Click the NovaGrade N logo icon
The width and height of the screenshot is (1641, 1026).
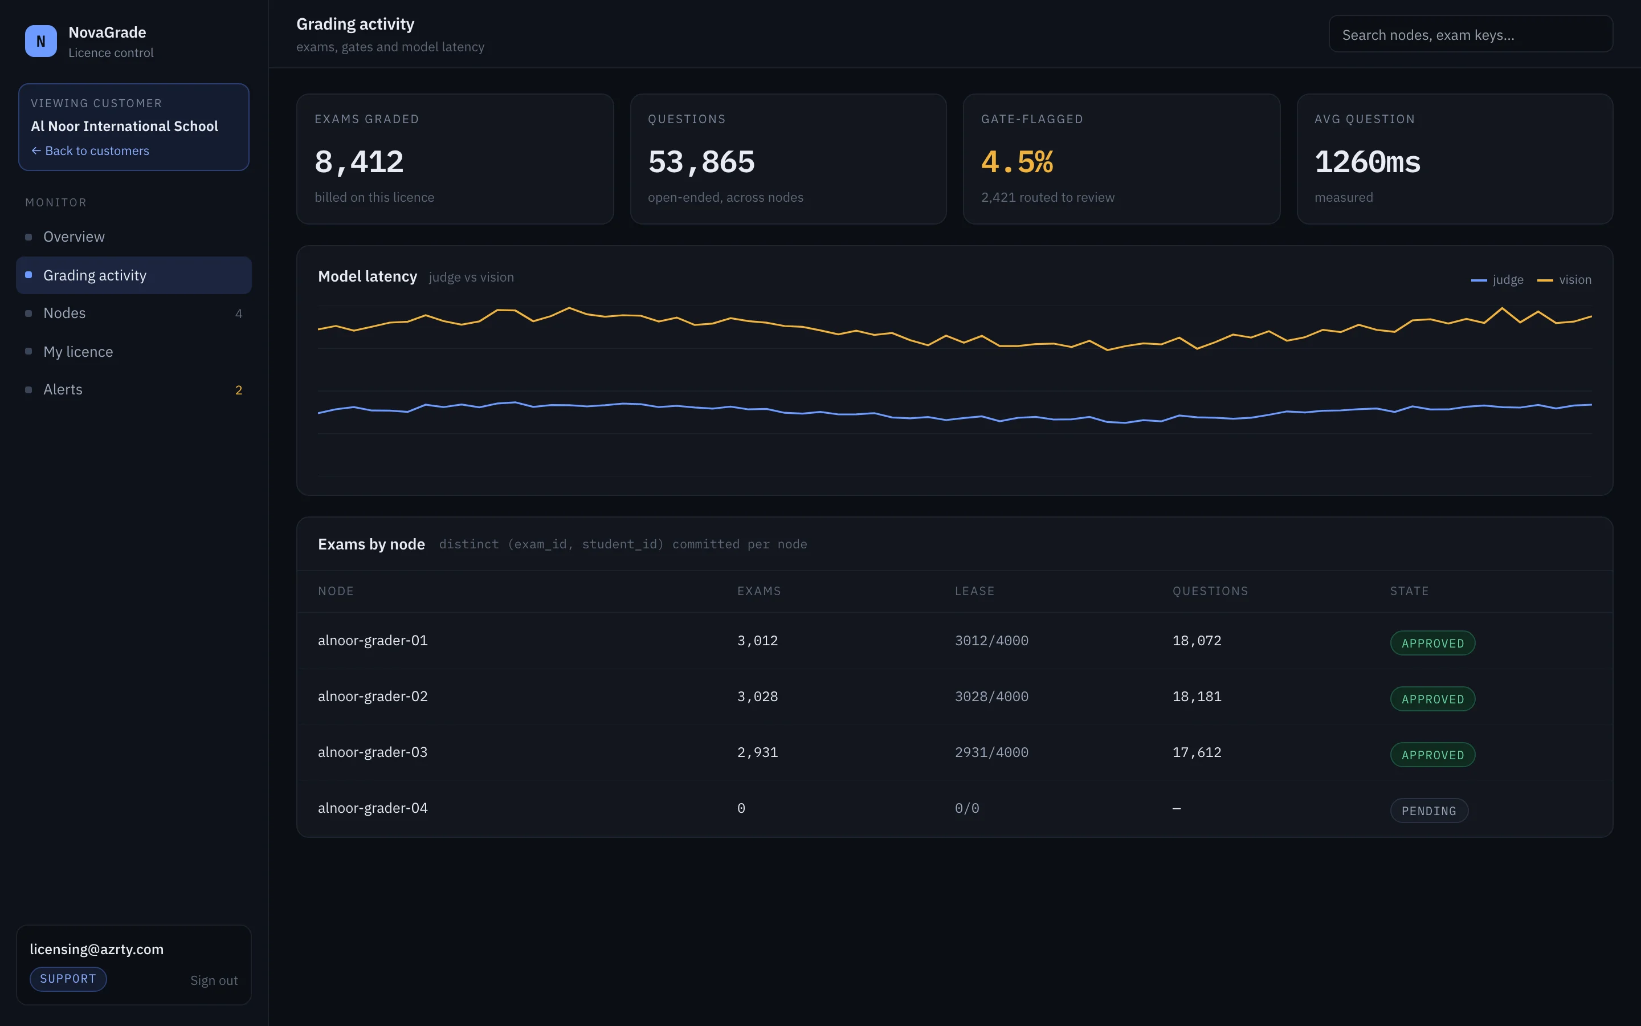pos(40,42)
